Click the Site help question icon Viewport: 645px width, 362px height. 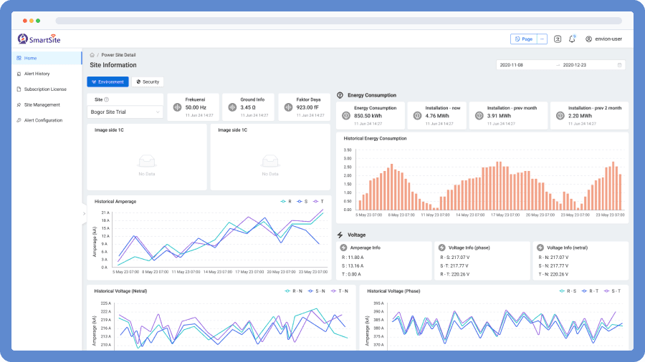(x=107, y=99)
